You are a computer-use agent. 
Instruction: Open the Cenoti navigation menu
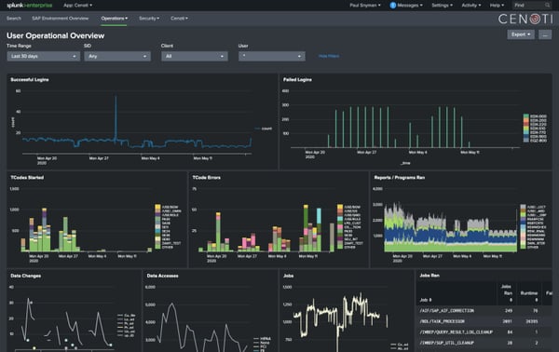click(179, 19)
